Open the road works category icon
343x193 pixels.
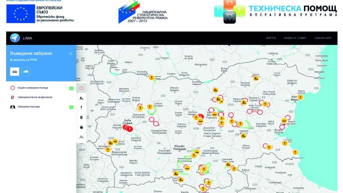[x=81, y=98]
